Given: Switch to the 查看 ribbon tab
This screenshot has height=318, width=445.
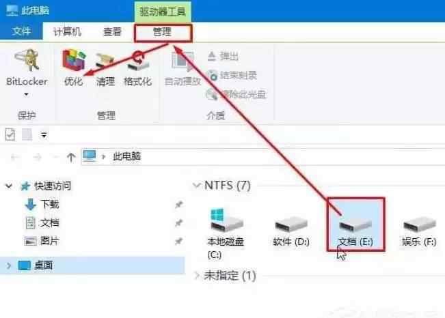Looking at the screenshot, I should [112, 32].
